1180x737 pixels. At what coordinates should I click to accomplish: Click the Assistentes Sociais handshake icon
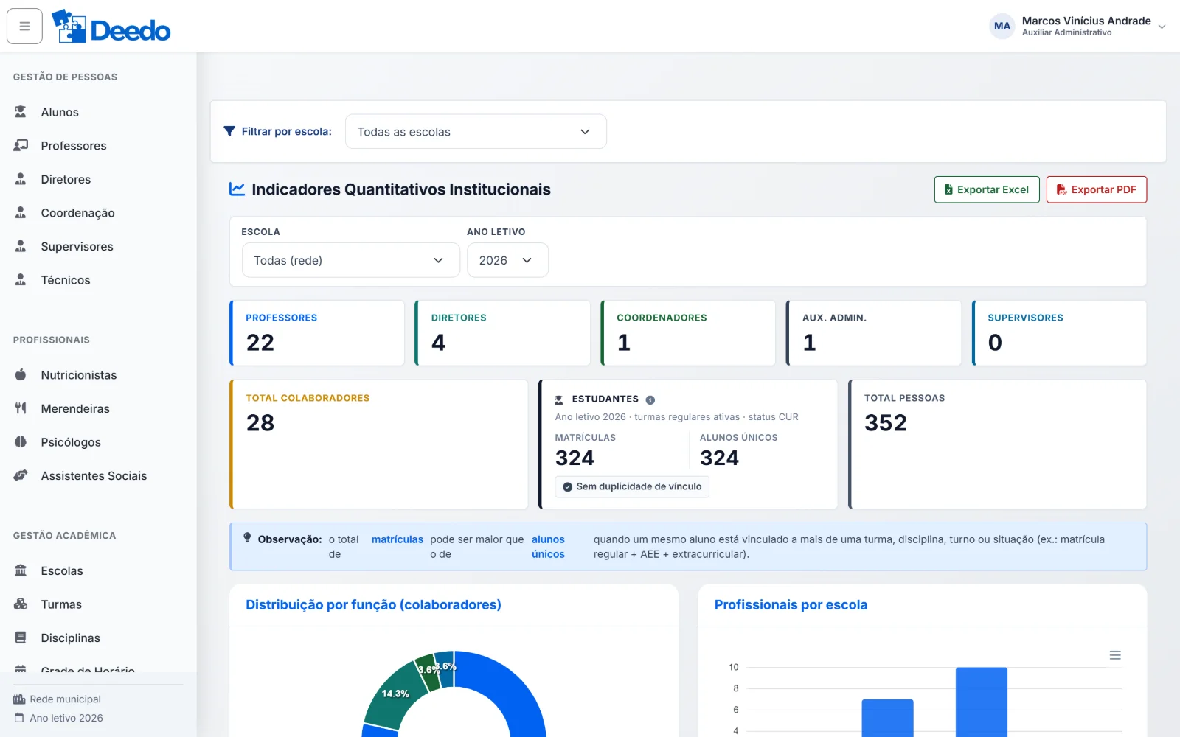(x=21, y=475)
